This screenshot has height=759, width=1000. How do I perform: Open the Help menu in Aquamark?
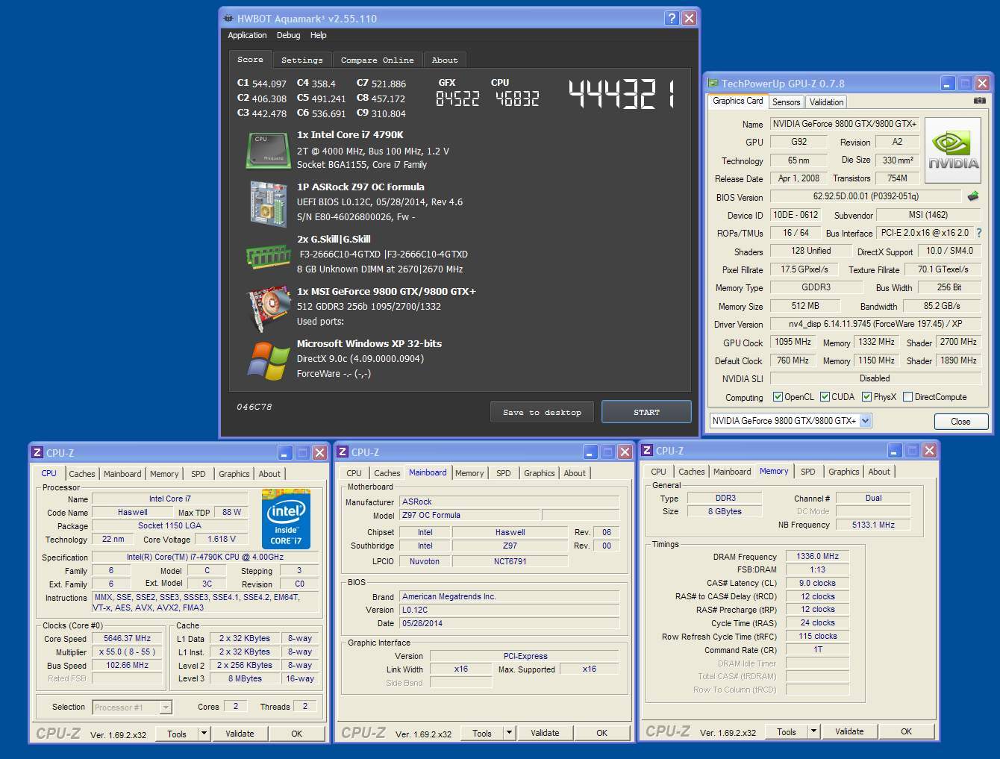click(319, 35)
